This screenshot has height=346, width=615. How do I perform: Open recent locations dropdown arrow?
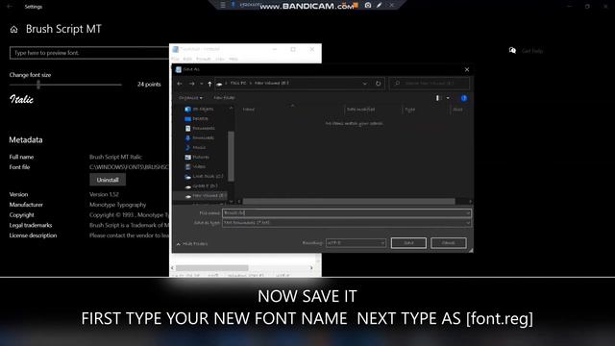201,84
